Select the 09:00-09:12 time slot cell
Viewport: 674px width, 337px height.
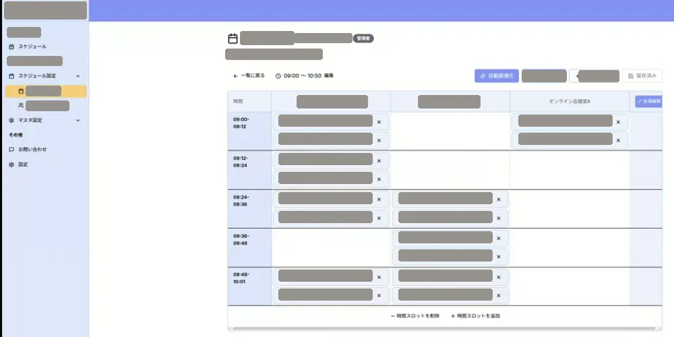249,131
